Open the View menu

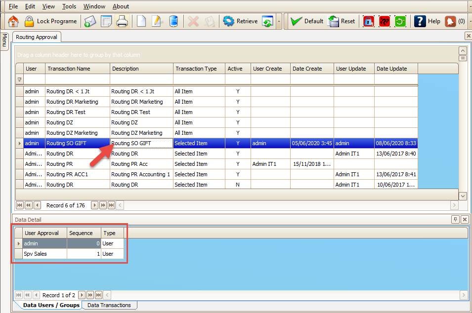coord(48,6)
